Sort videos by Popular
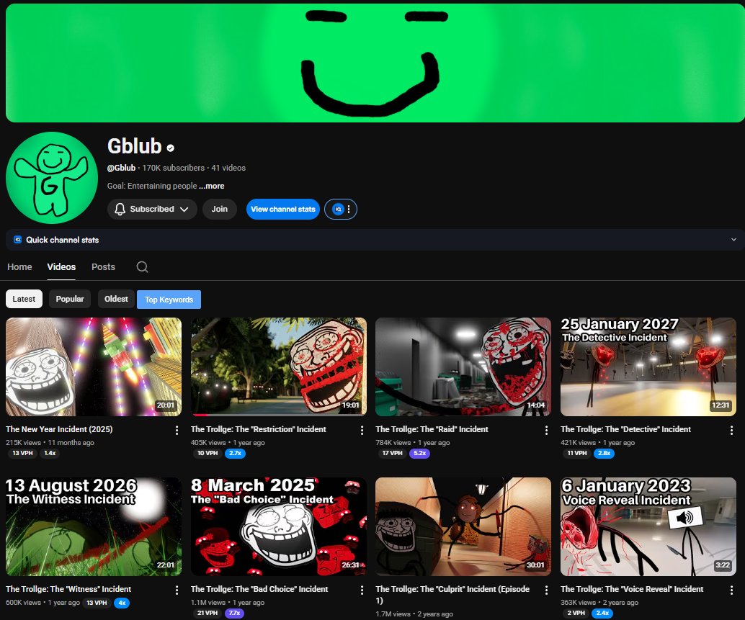Image resolution: width=745 pixels, height=620 pixels. tap(70, 299)
